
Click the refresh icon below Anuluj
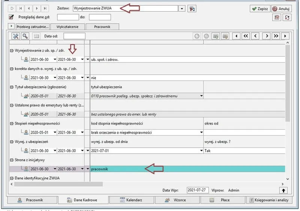(x=287, y=17)
